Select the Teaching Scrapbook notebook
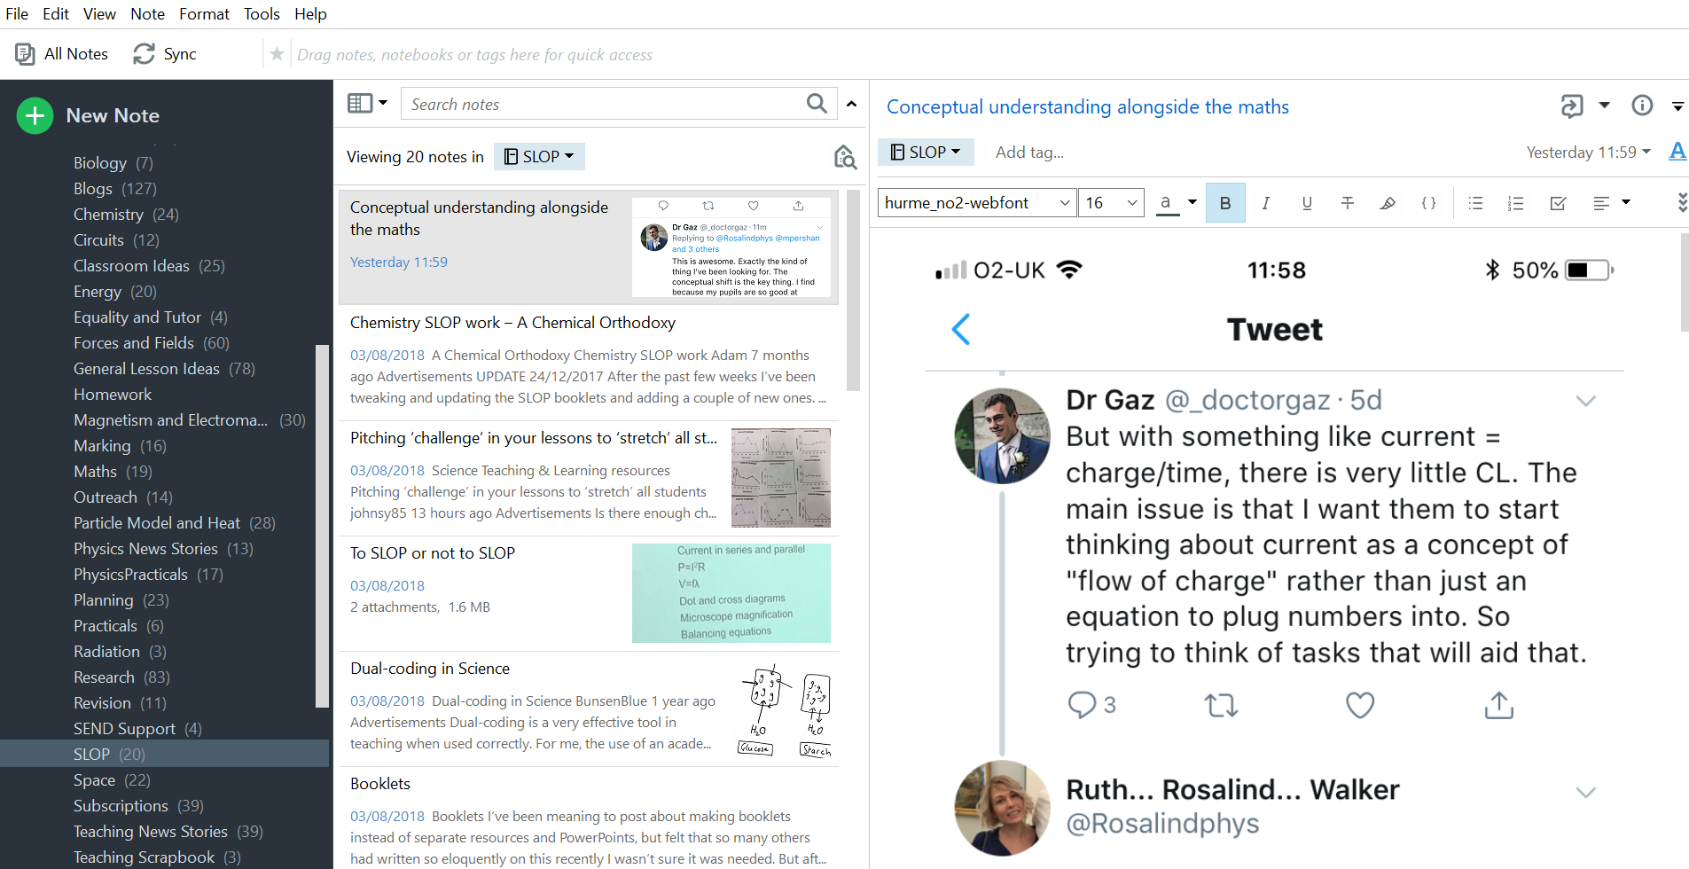This screenshot has width=1689, height=869. [x=157, y=857]
